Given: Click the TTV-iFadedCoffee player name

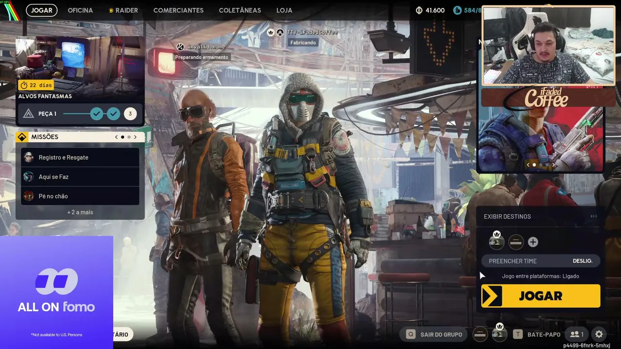Looking at the screenshot, I should pyautogui.click(x=312, y=32).
